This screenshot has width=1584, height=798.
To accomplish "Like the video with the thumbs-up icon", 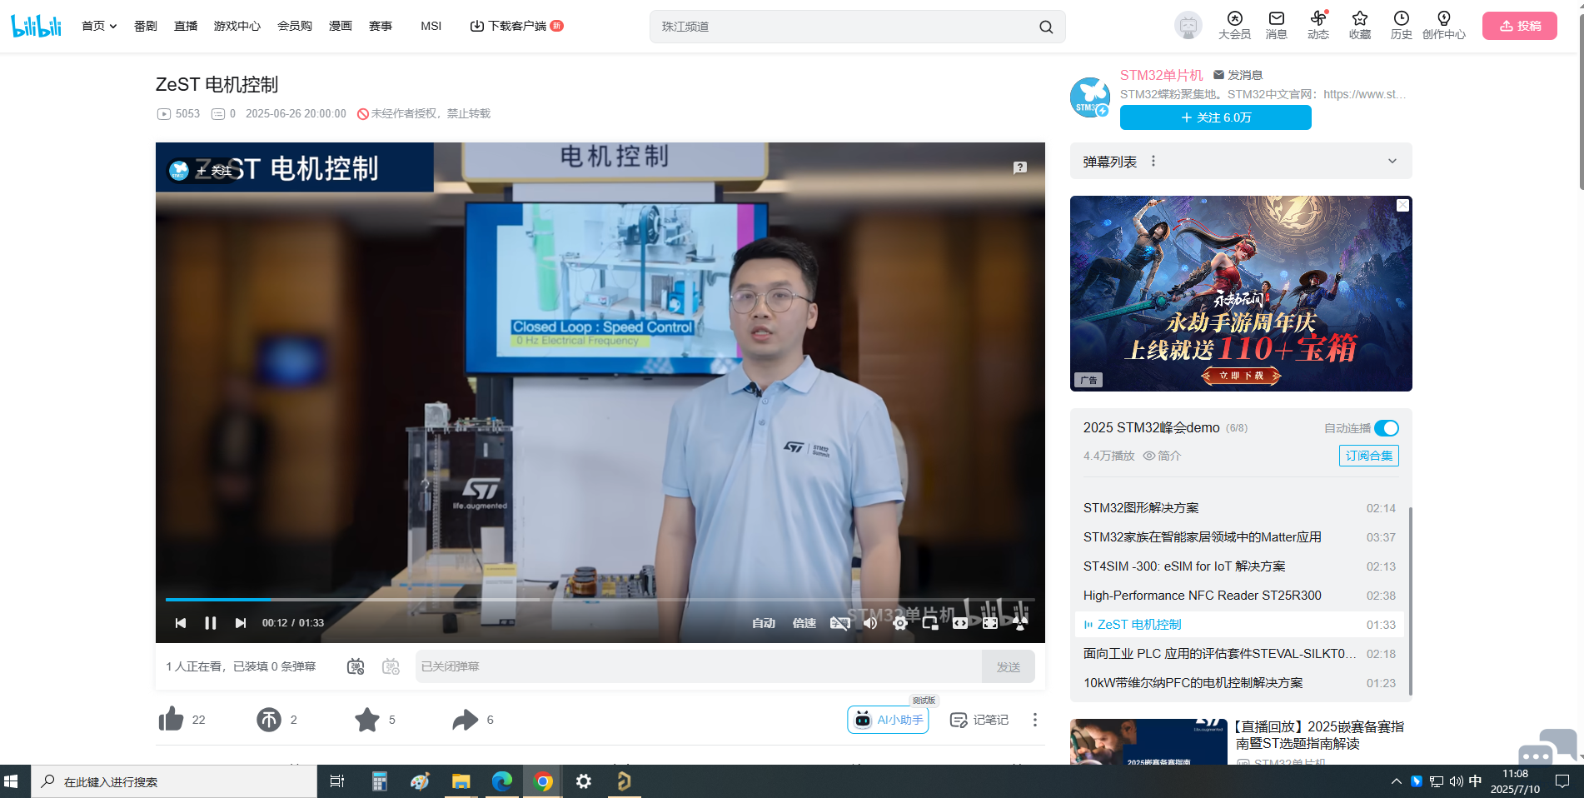I will (172, 719).
